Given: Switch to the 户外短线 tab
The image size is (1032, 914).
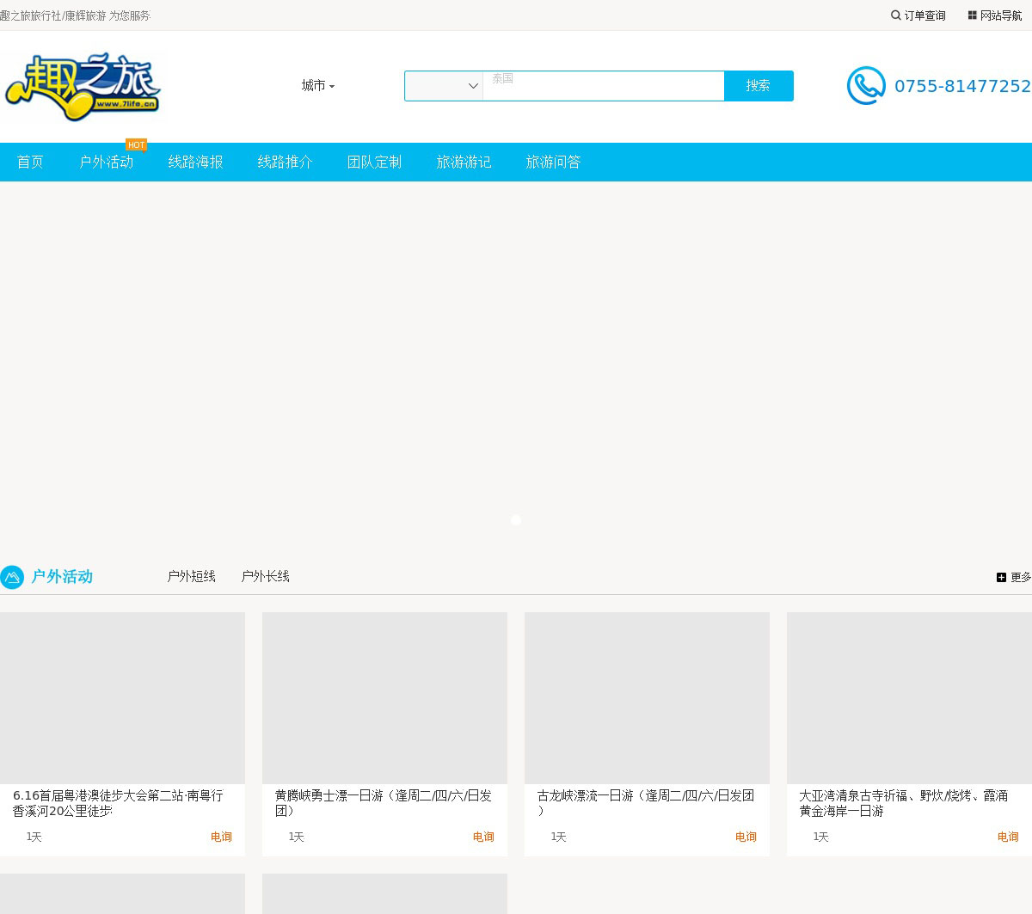Looking at the screenshot, I should (x=191, y=576).
